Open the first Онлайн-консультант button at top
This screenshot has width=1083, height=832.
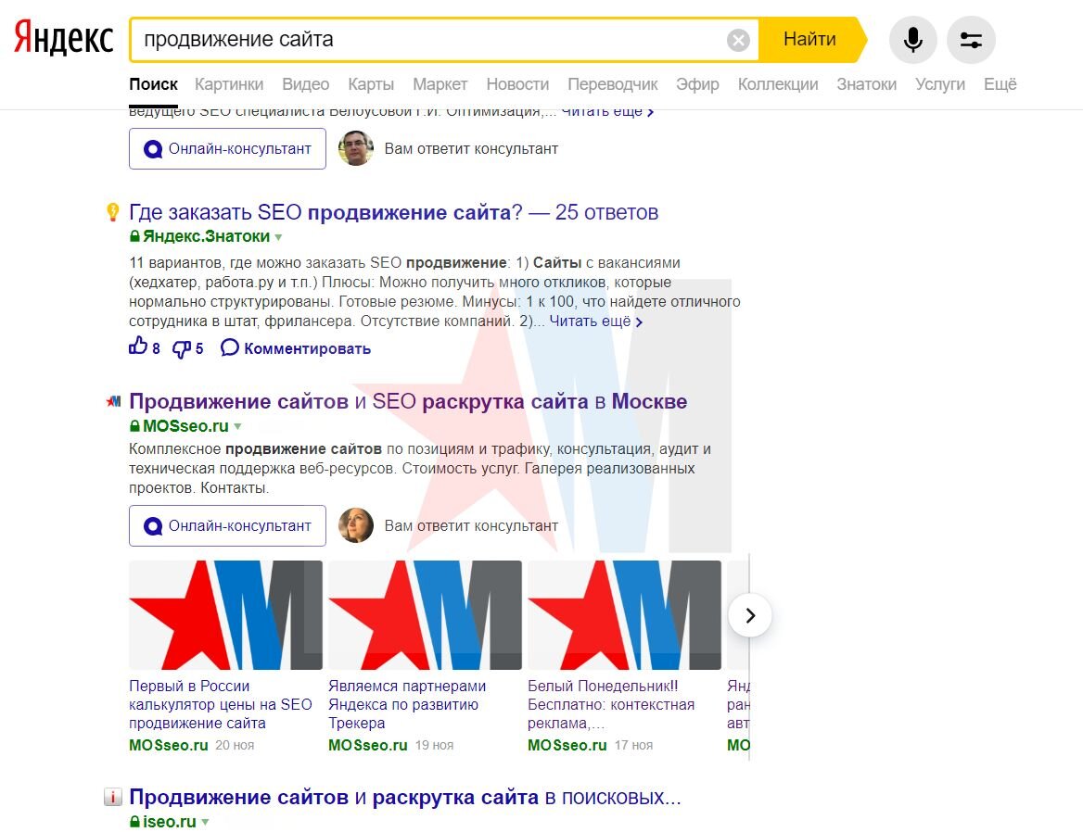point(227,148)
